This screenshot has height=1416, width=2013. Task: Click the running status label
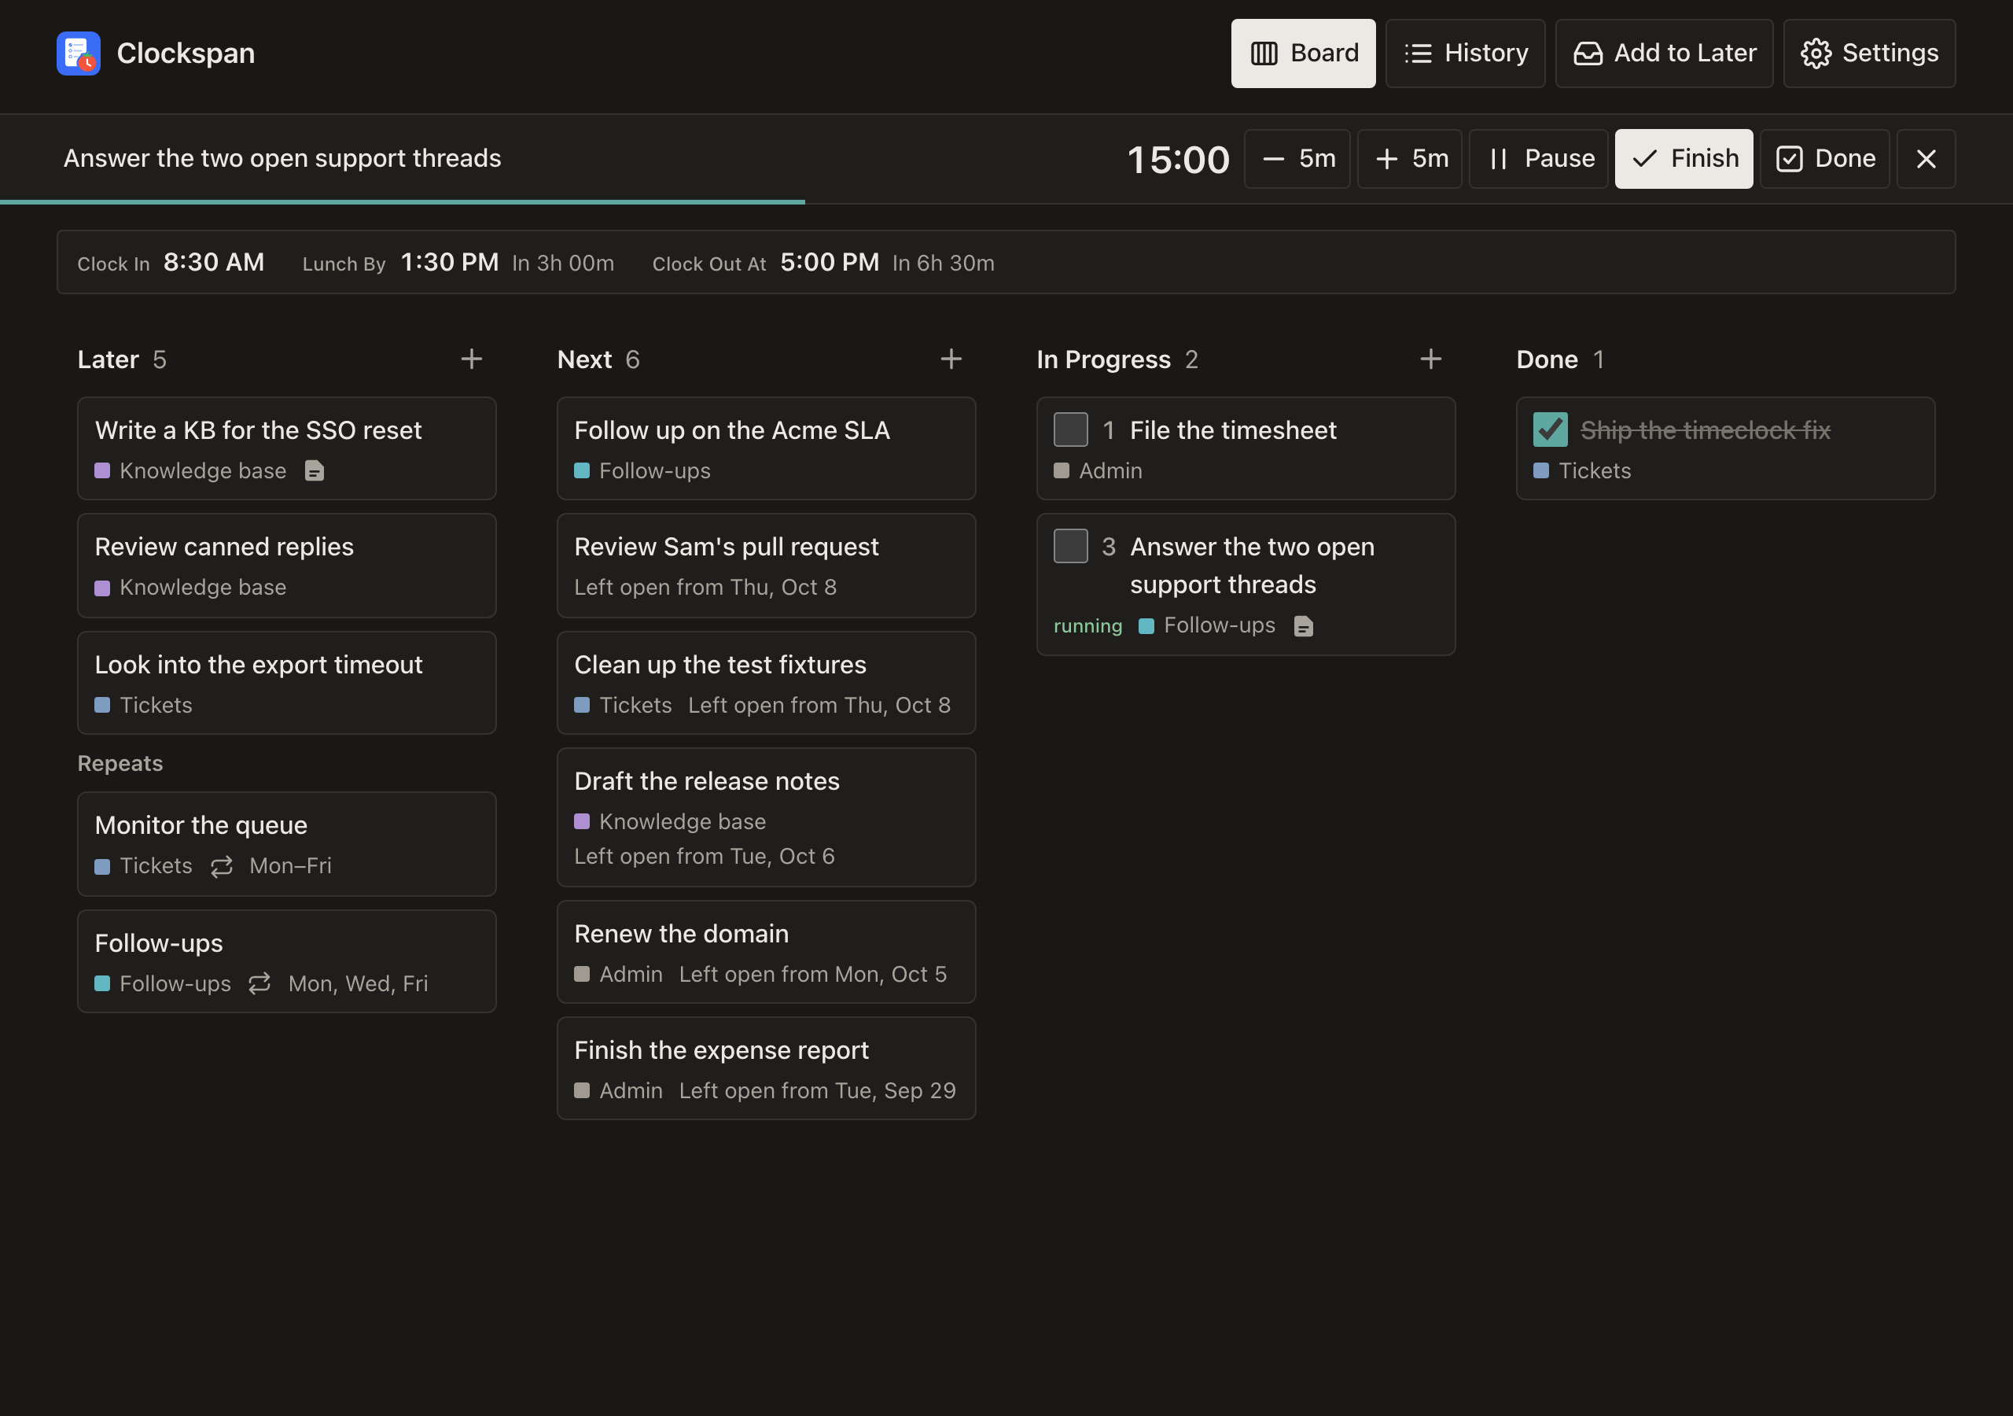click(1088, 625)
